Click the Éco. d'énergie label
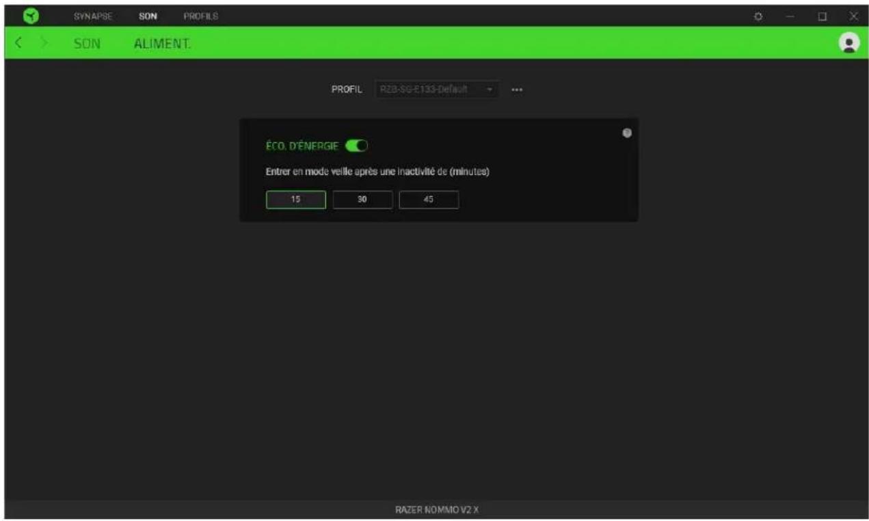Viewport: 869px width, 521px height. (302, 145)
